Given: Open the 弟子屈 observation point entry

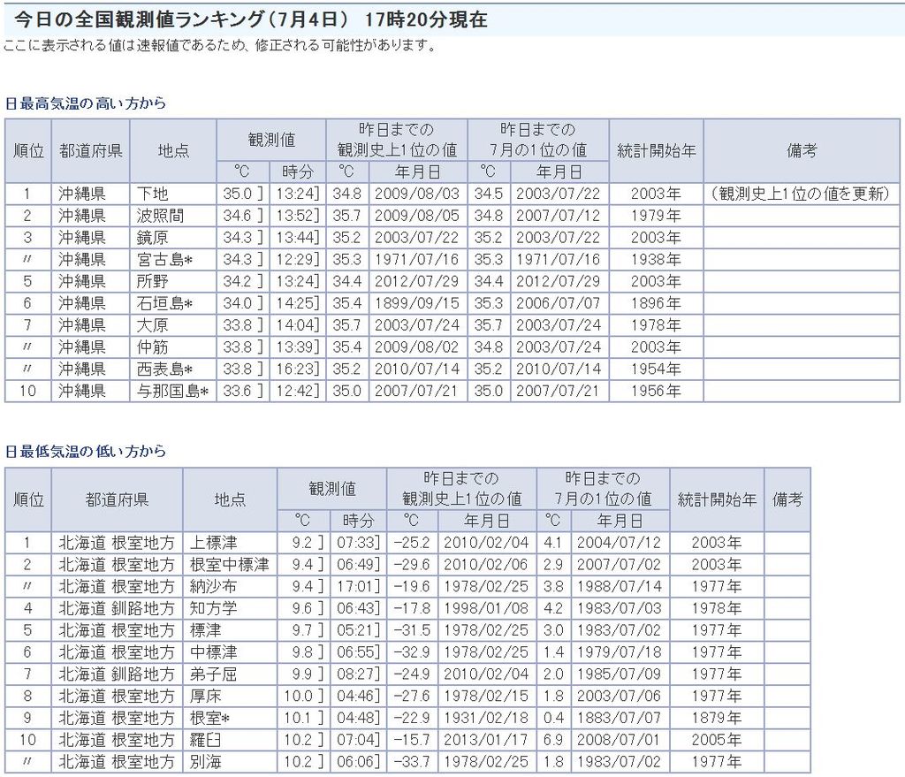Looking at the screenshot, I should (x=213, y=674).
